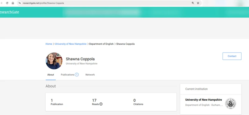Click the address bar URL
Viewport: 249px width, 115px height.
point(43,3)
